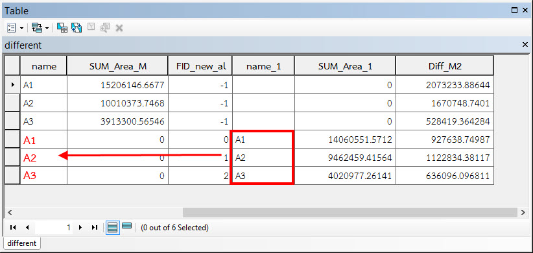Close the Table window
The width and height of the screenshot is (533, 253).
525,10
